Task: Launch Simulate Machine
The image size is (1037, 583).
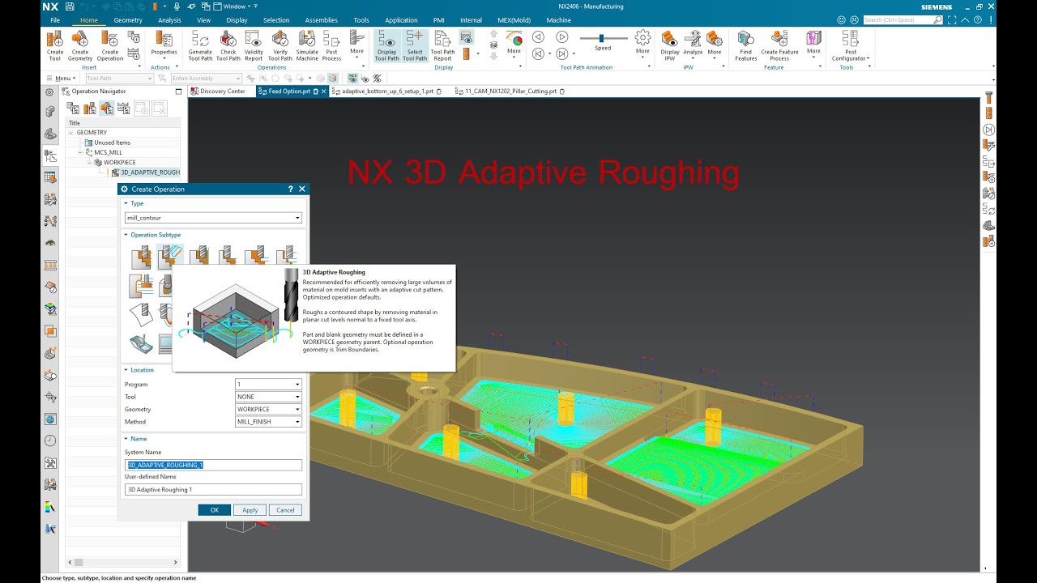Action: tap(307, 45)
